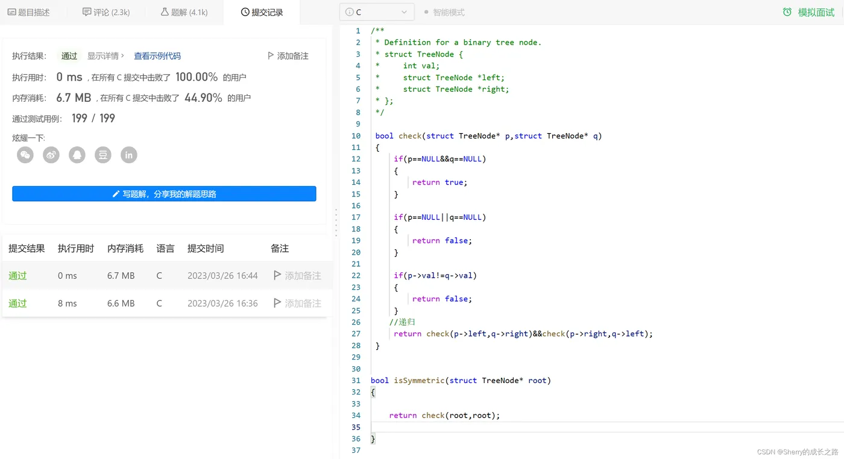Click the 模拟面试 alarm clock icon
This screenshot has width=844, height=459.
click(x=787, y=12)
